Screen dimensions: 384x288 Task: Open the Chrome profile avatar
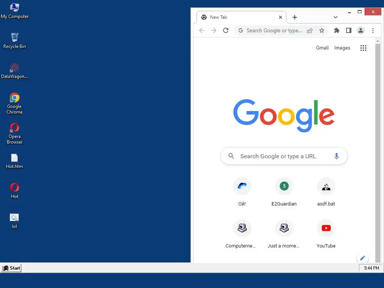pos(361,30)
